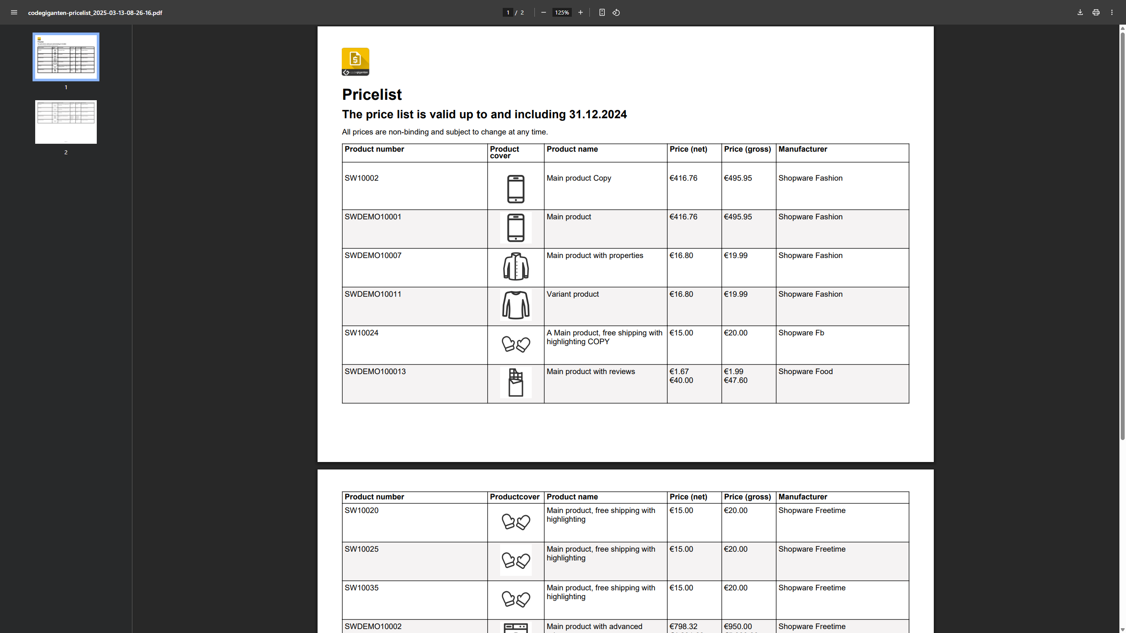Click product name Variant product
This screenshot has width=1126, height=633.
click(x=573, y=294)
